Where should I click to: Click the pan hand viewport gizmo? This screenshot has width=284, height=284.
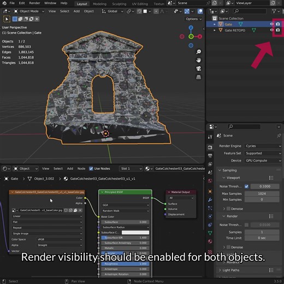click(x=199, y=60)
